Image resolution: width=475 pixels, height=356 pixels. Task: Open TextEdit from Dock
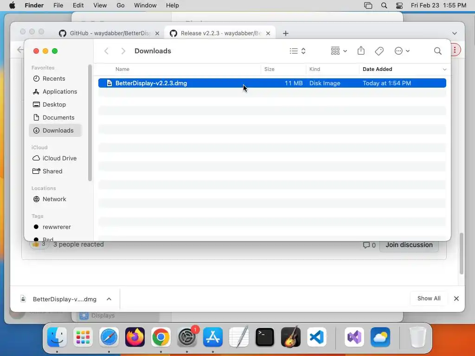(239, 337)
